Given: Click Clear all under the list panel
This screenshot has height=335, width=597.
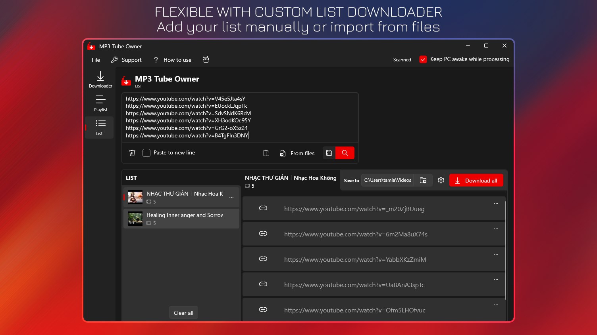Looking at the screenshot, I should pos(183,312).
